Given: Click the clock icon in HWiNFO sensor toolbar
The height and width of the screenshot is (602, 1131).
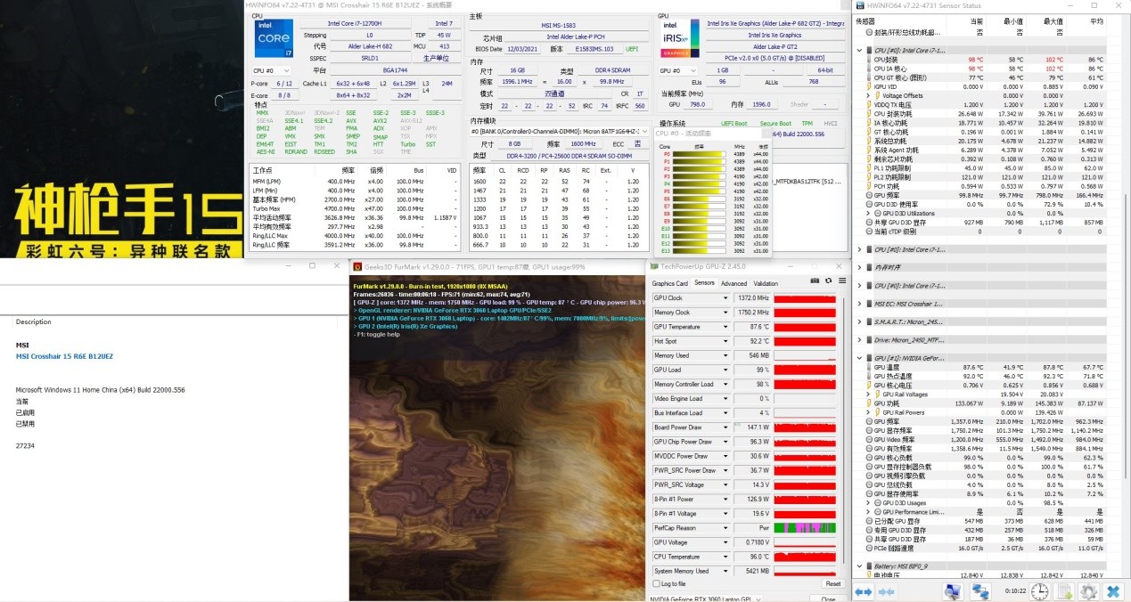Looking at the screenshot, I should (x=1039, y=591).
